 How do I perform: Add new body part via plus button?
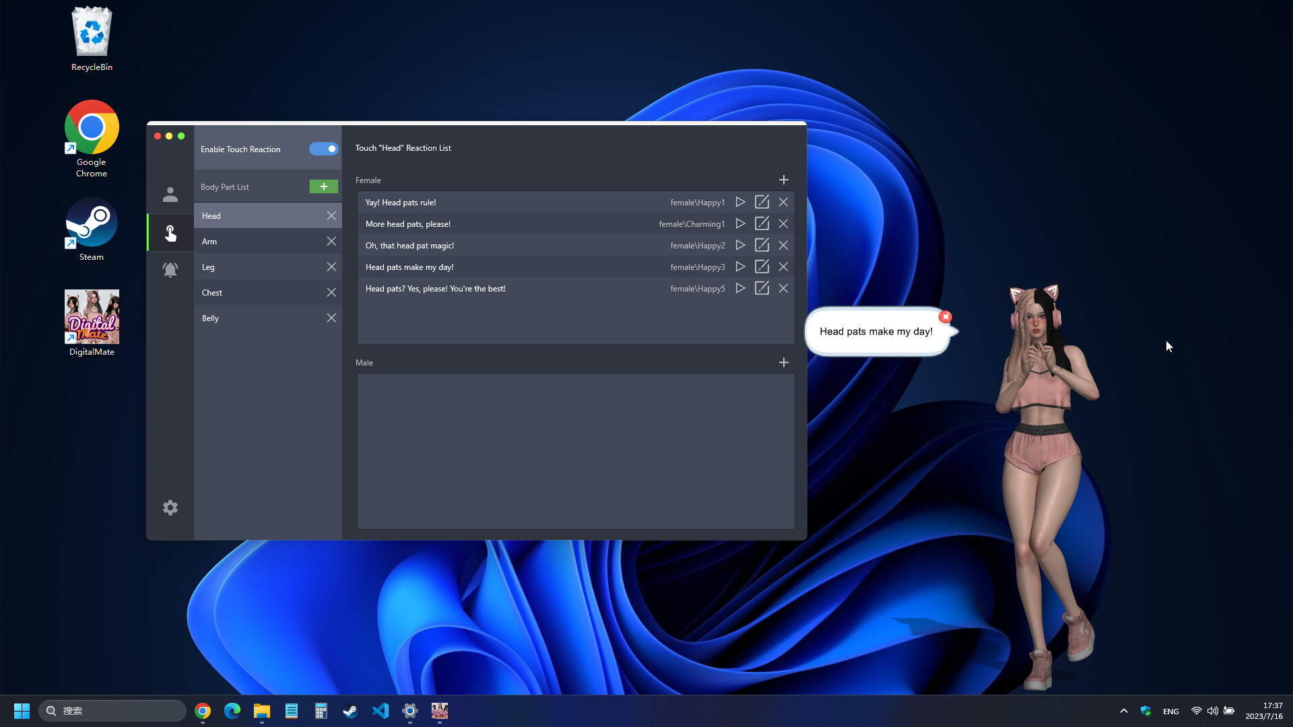(x=323, y=186)
